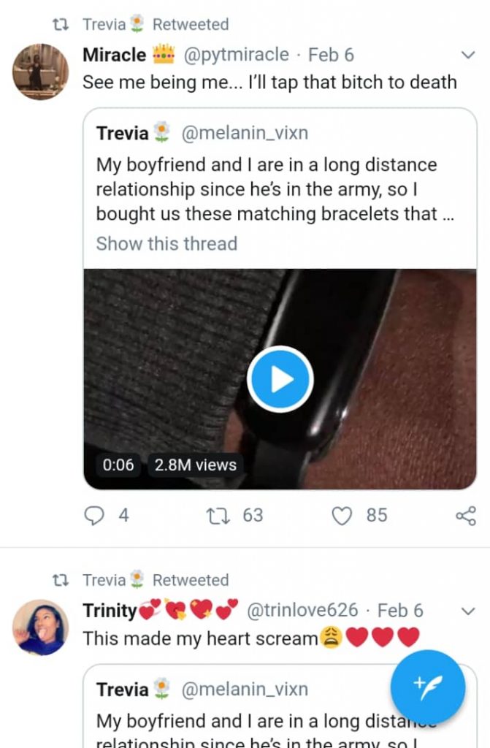Tap the top "Trevia Retweeted" label
Screen dimensions: 490x748
click(x=155, y=24)
